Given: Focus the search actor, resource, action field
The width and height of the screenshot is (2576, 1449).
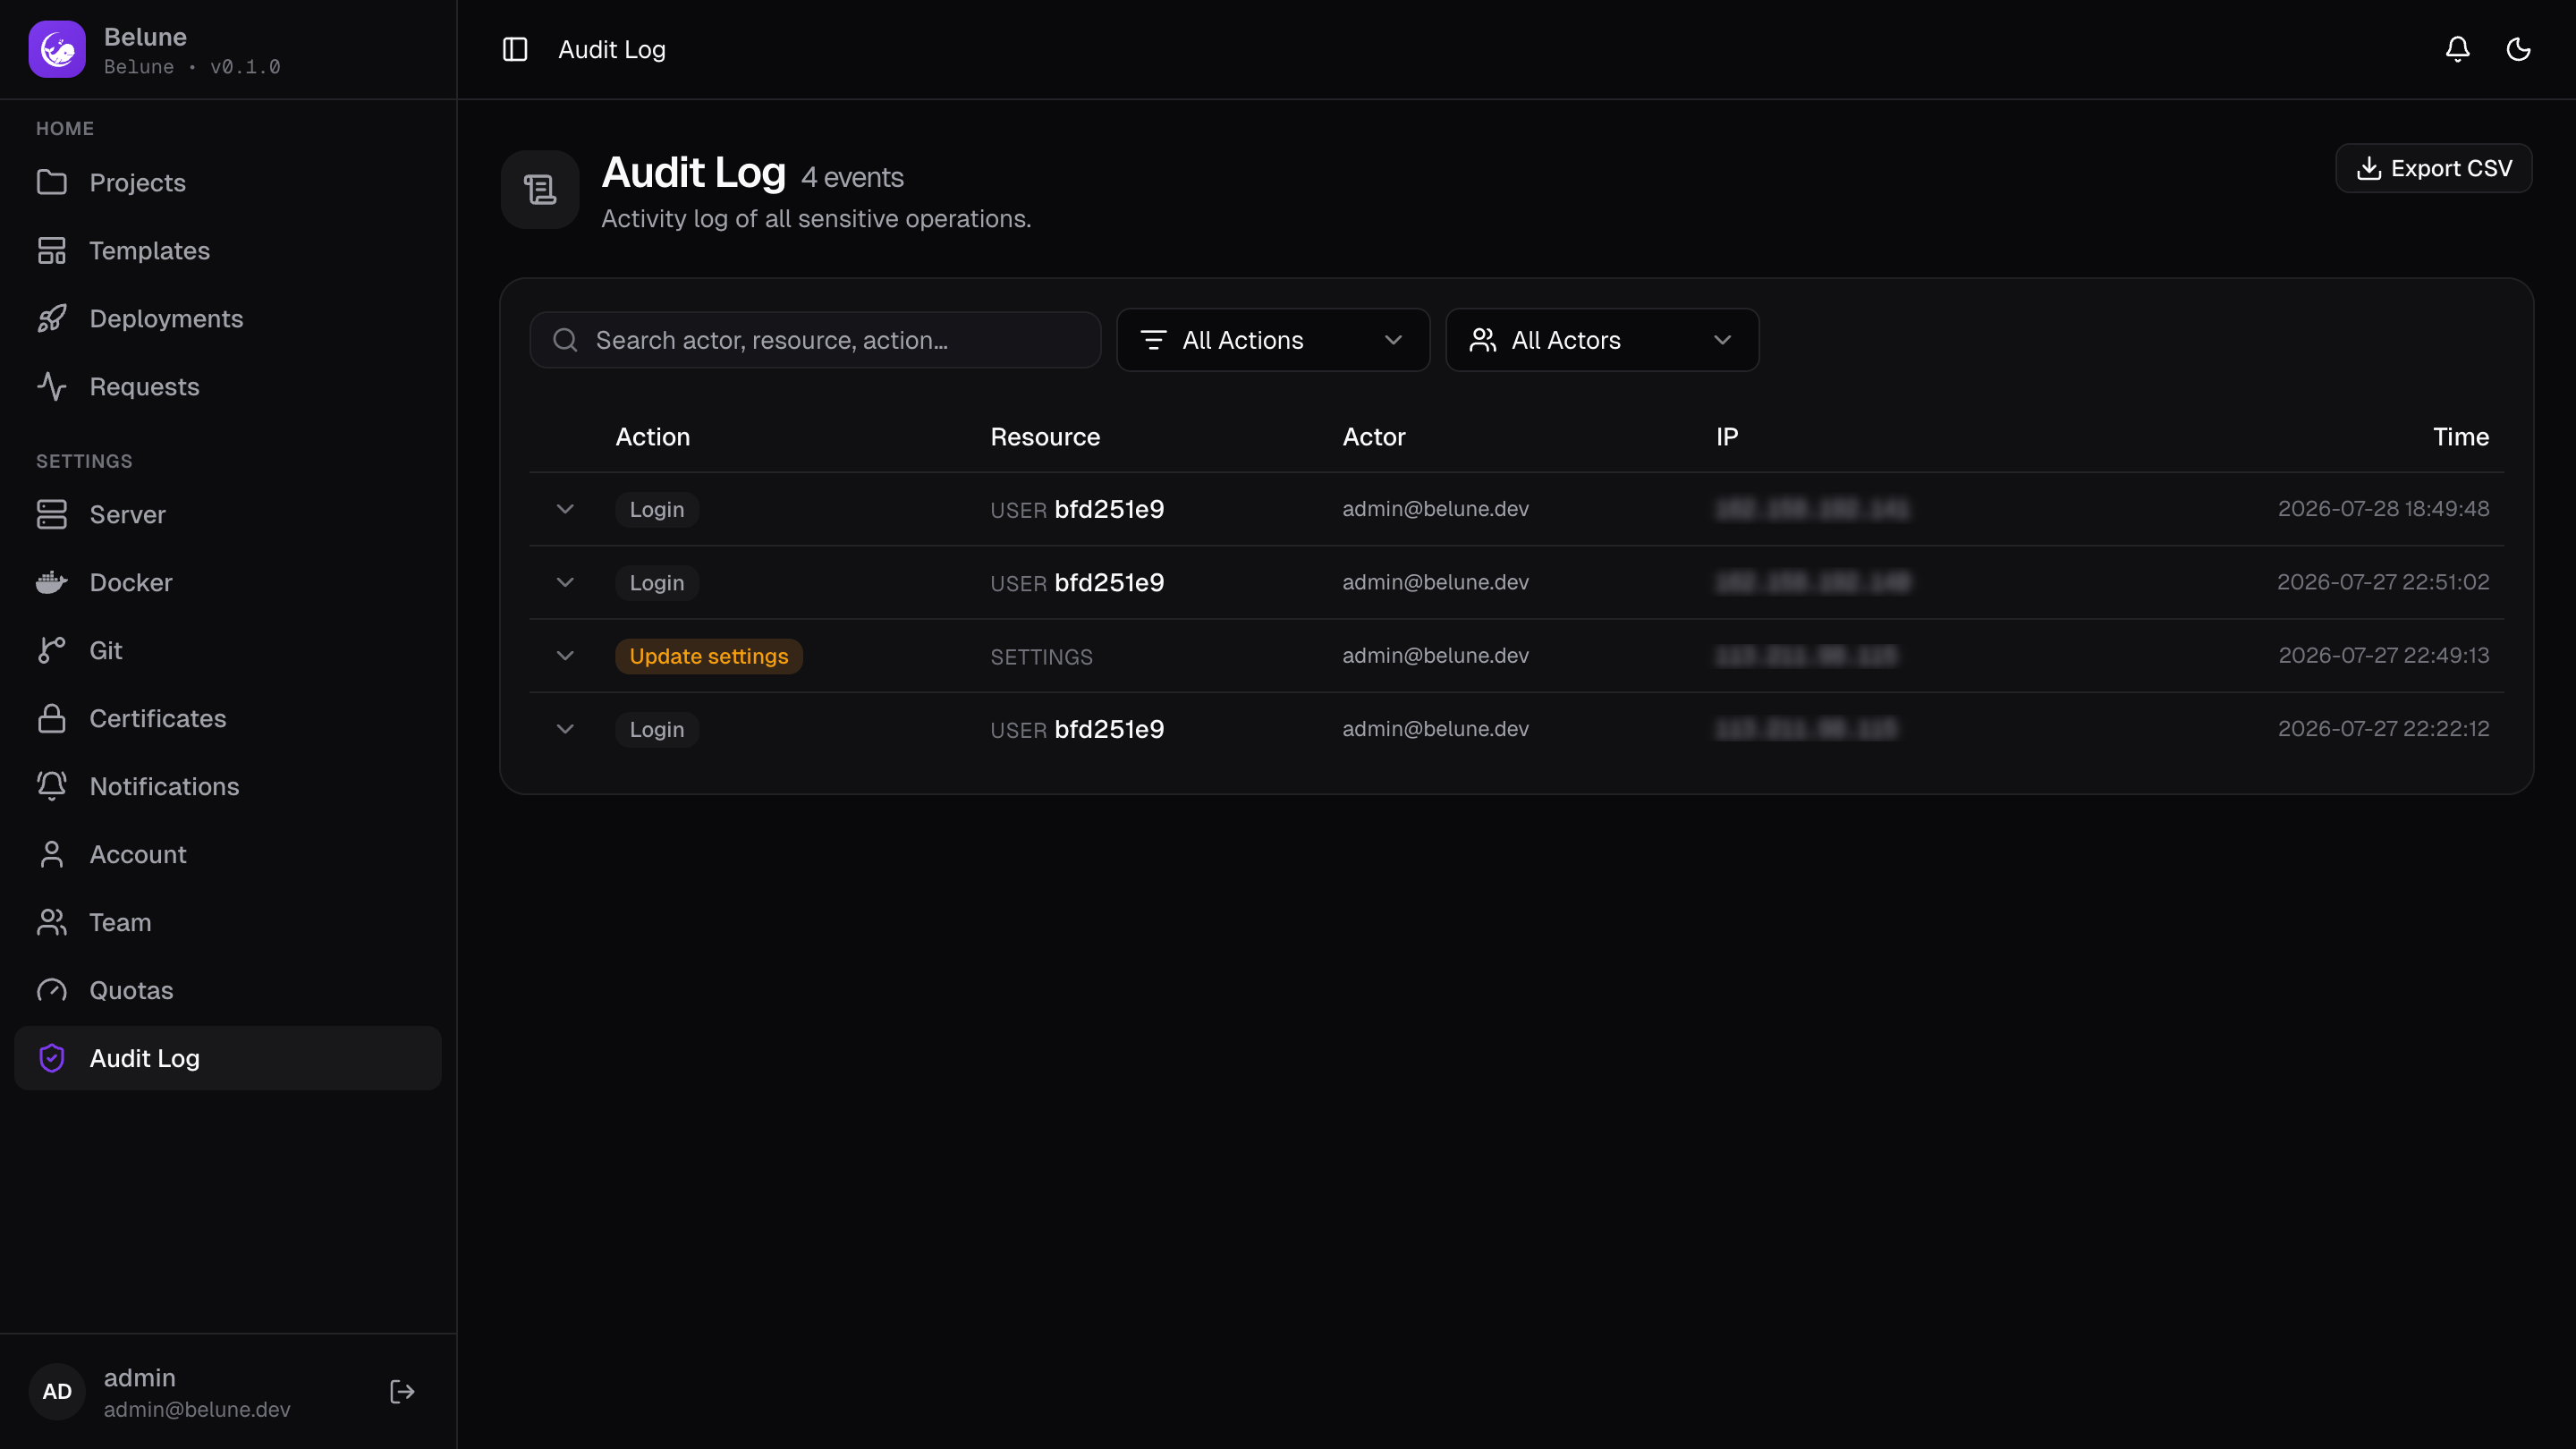Looking at the screenshot, I should 815,340.
